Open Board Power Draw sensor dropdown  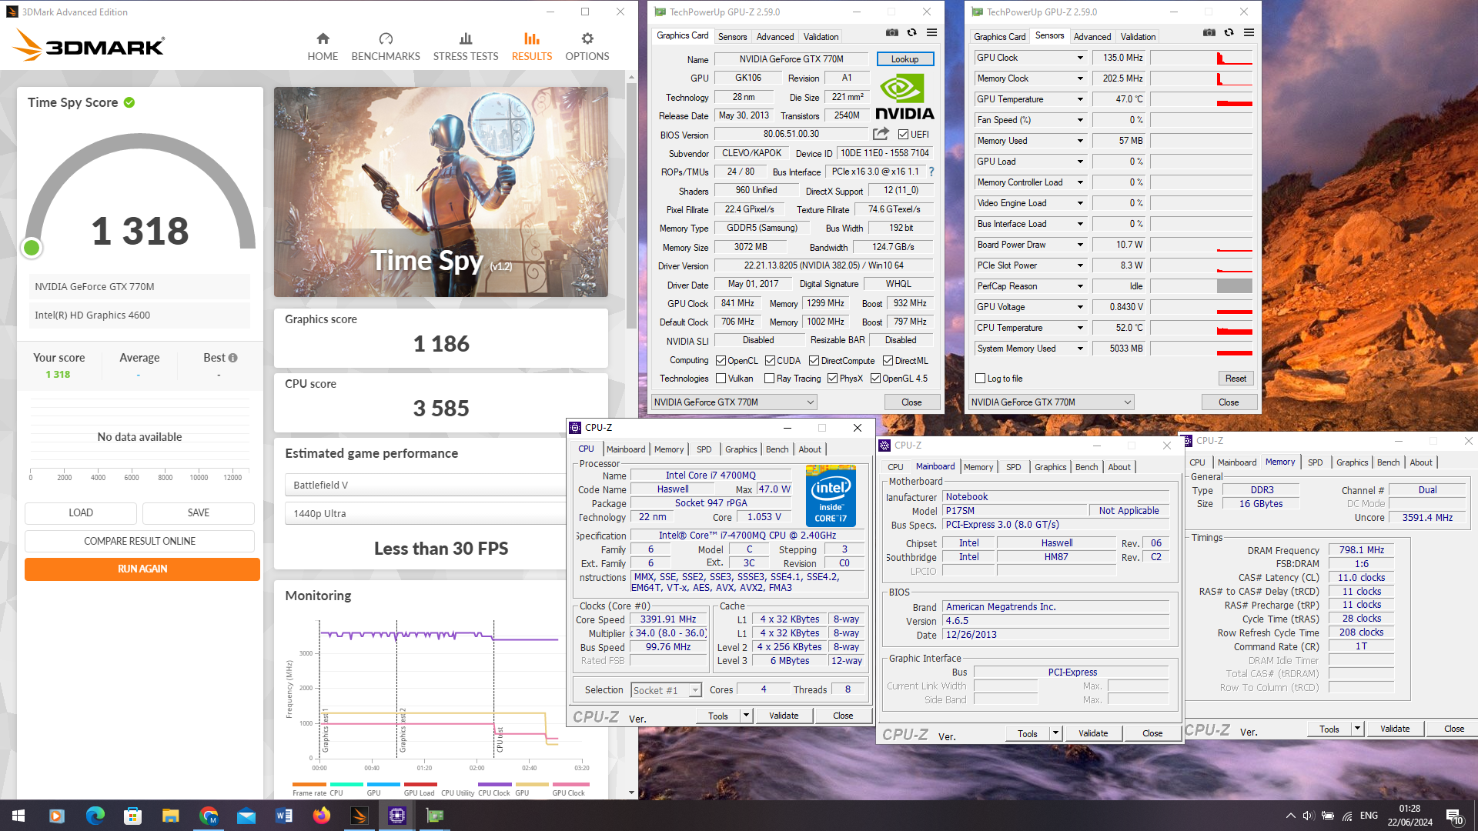pos(1080,245)
